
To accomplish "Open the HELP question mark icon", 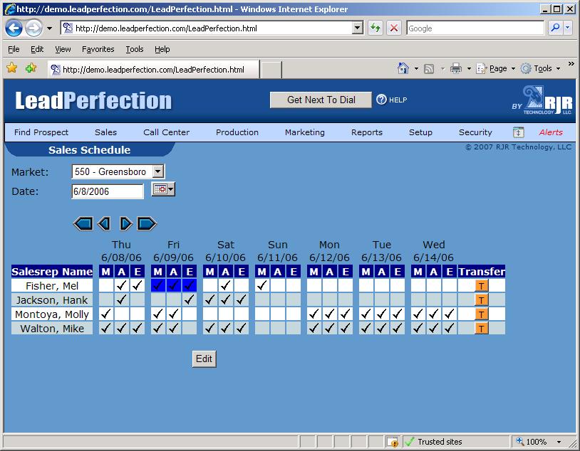I will coord(381,100).
